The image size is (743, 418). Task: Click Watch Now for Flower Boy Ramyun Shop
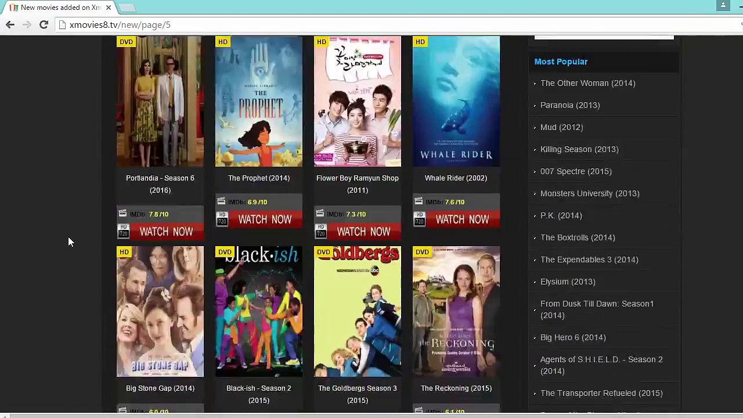click(x=363, y=232)
